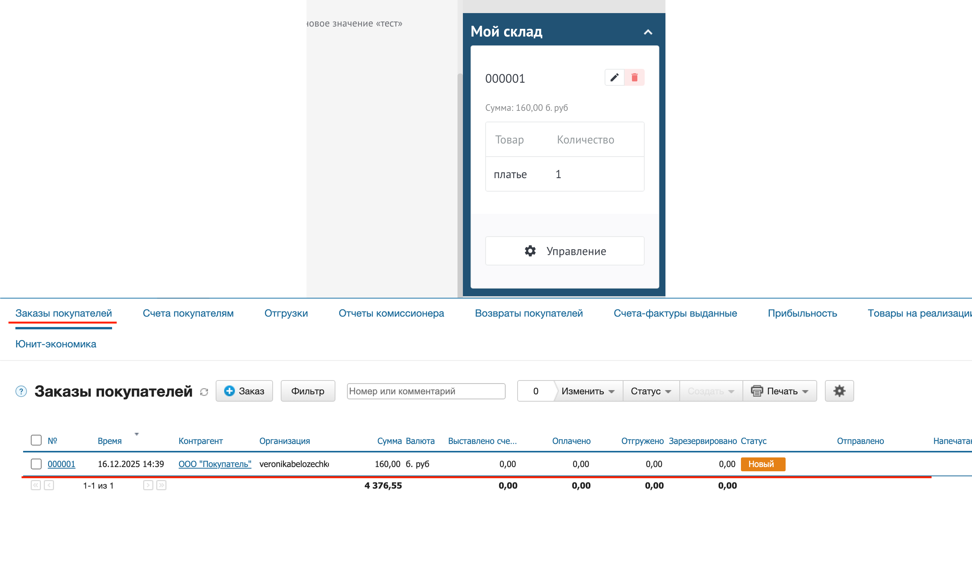Click the pencil edit icon for order 000001
The height and width of the screenshot is (564, 972).
pos(614,77)
